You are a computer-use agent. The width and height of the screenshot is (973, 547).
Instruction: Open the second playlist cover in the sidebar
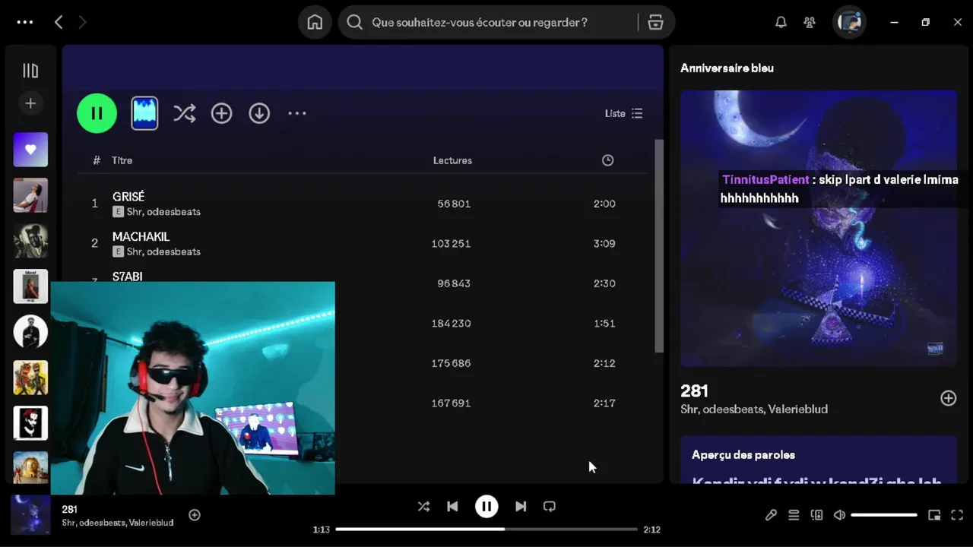(x=30, y=195)
